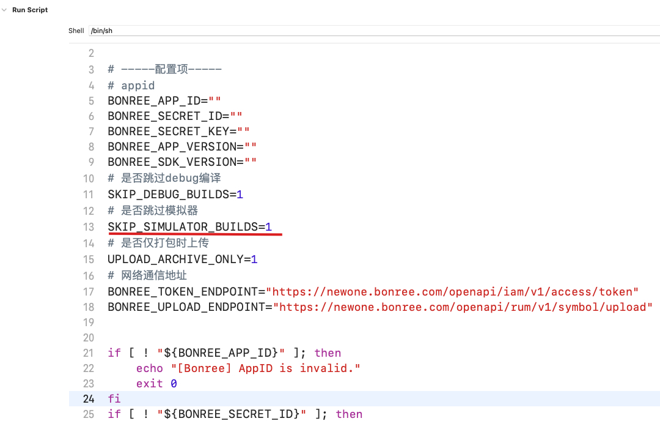Click the 'exit 0' statement on line 23
The image size is (660, 421).
156,384
